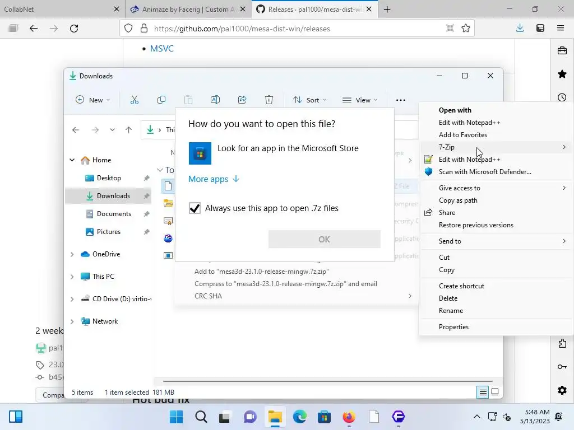Go back in the Downloads Explorer window
The height and width of the screenshot is (430, 574).
coord(76,130)
